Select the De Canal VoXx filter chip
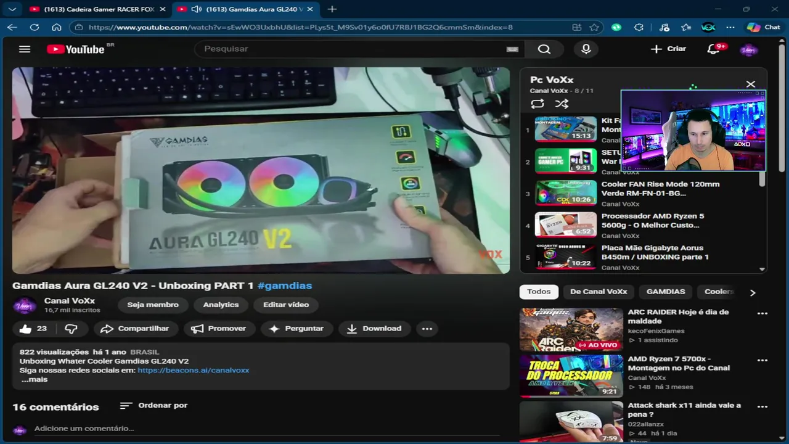Viewport: 789px width, 444px height. tap(599, 292)
